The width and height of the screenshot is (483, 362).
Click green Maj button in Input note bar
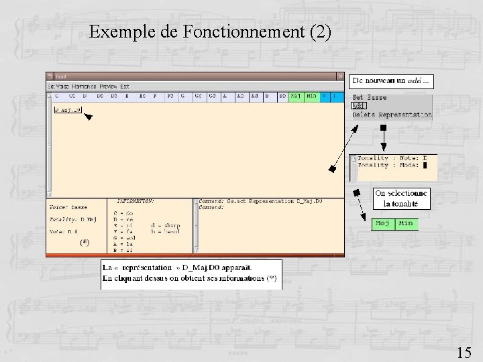click(x=296, y=97)
